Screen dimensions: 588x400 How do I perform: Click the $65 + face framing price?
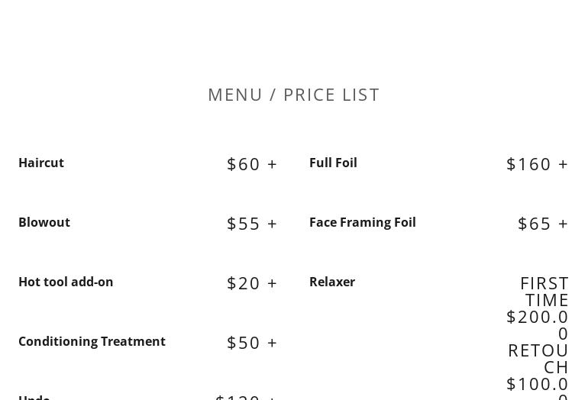[543, 223]
